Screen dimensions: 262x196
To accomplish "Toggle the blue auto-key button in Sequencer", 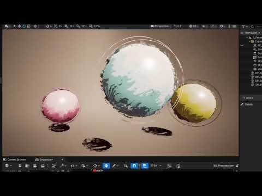I will [x=106, y=166].
